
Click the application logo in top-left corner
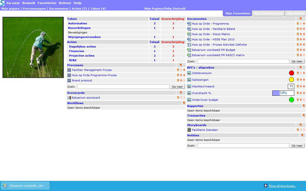tap(2, 3)
